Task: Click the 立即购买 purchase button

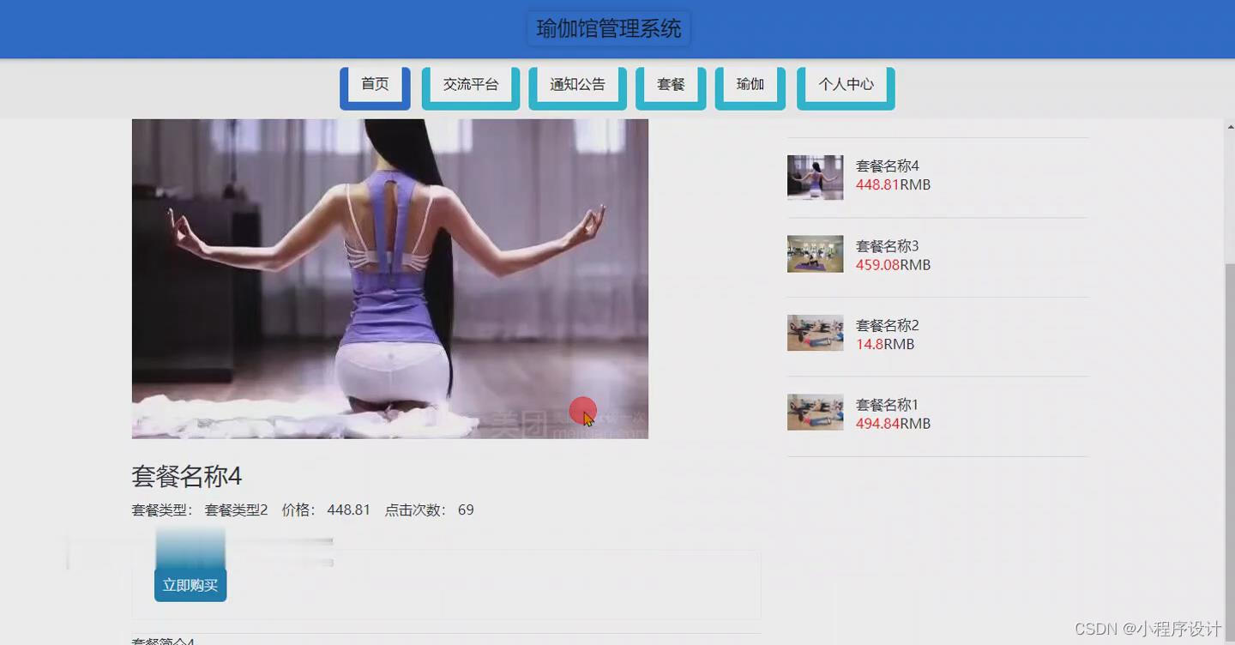Action: click(190, 584)
